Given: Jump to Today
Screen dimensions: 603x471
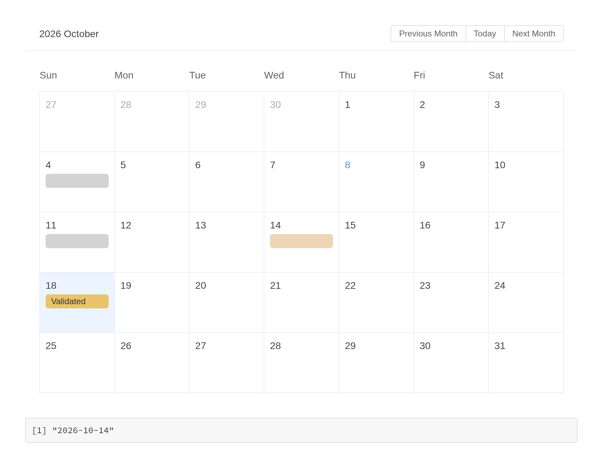Looking at the screenshot, I should pyautogui.click(x=485, y=34).
